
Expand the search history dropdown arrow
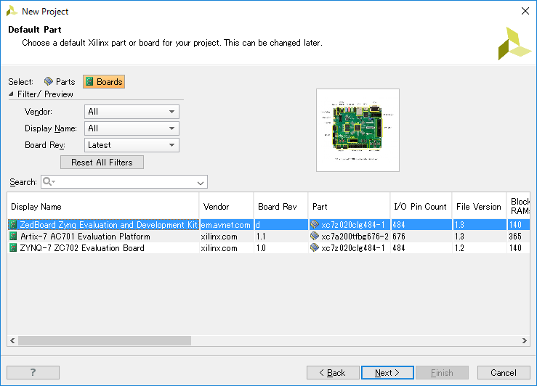point(201,184)
